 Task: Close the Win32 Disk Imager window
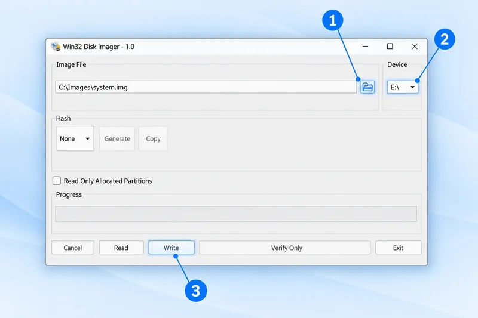point(415,47)
